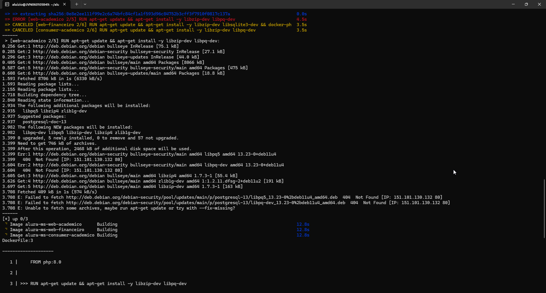Image resolution: width=546 pixels, height=293 pixels.
Task: Close the terminal window
Action: (539, 4)
